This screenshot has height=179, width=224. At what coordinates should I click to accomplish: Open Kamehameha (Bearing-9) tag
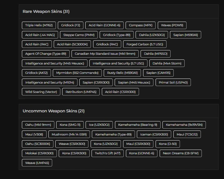pos(137,125)
